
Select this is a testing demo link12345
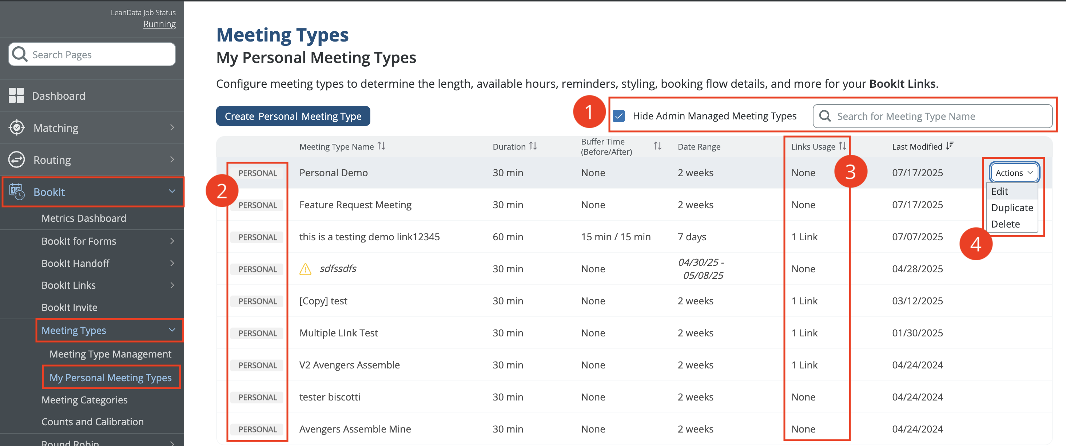(369, 237)
